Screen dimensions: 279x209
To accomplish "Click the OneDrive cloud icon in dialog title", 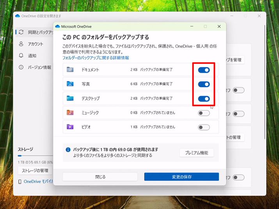I will pyautogui.click(x=58, y=27).
